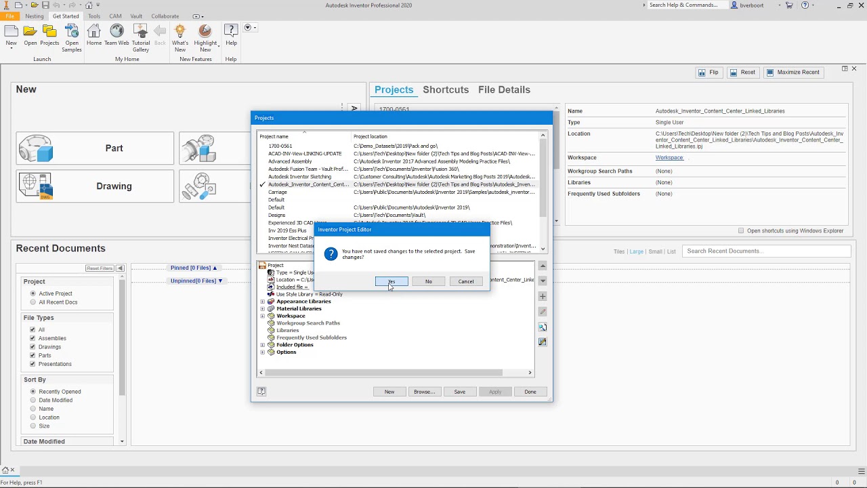The height and width of the screenshot is (488, 867).
Task: Click the Browse... button
Action: (424, 392)
